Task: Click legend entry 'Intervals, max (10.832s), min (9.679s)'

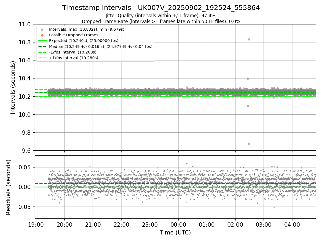Action: 87,29
